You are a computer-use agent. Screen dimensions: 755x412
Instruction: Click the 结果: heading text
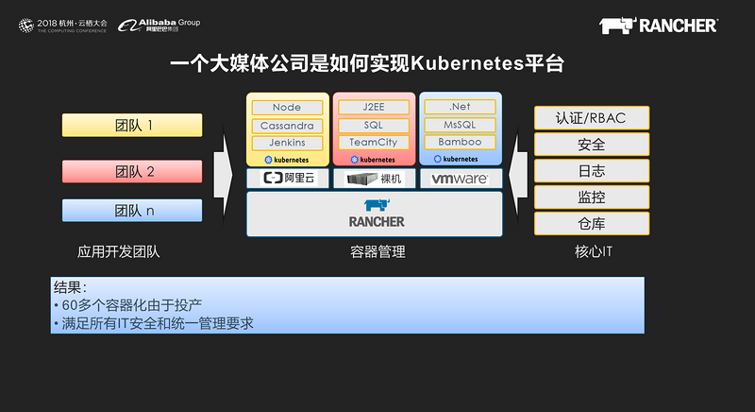(70, 287)
